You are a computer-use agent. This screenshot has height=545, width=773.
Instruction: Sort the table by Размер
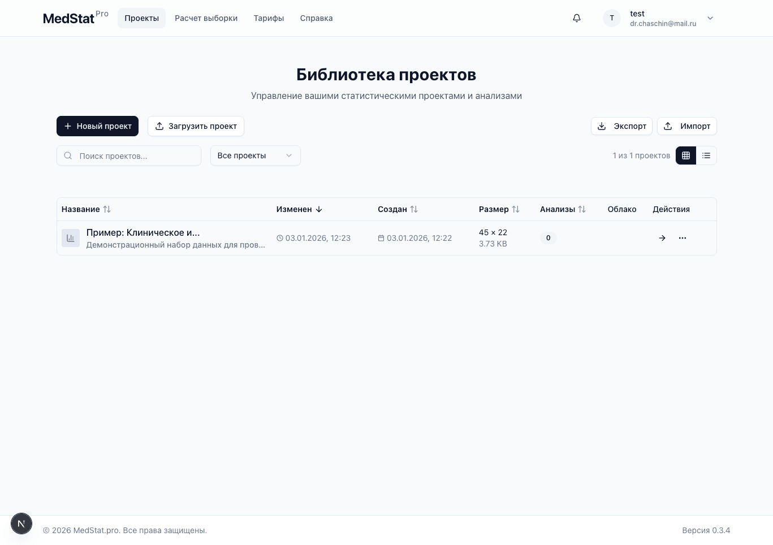tap(499, 209)
